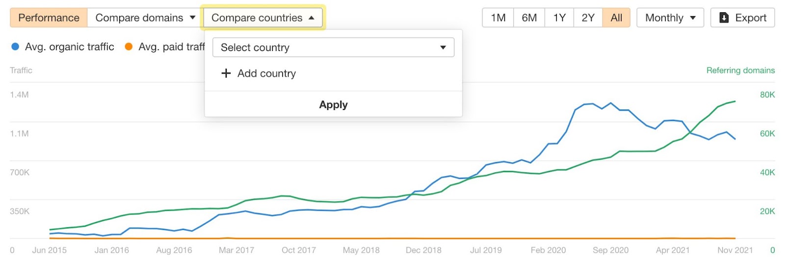Viewport: 785px width, 262px height.
Task: Click the Monthly dropdown arrow icon
Action: pyautogui.click(x=693, y=18)
